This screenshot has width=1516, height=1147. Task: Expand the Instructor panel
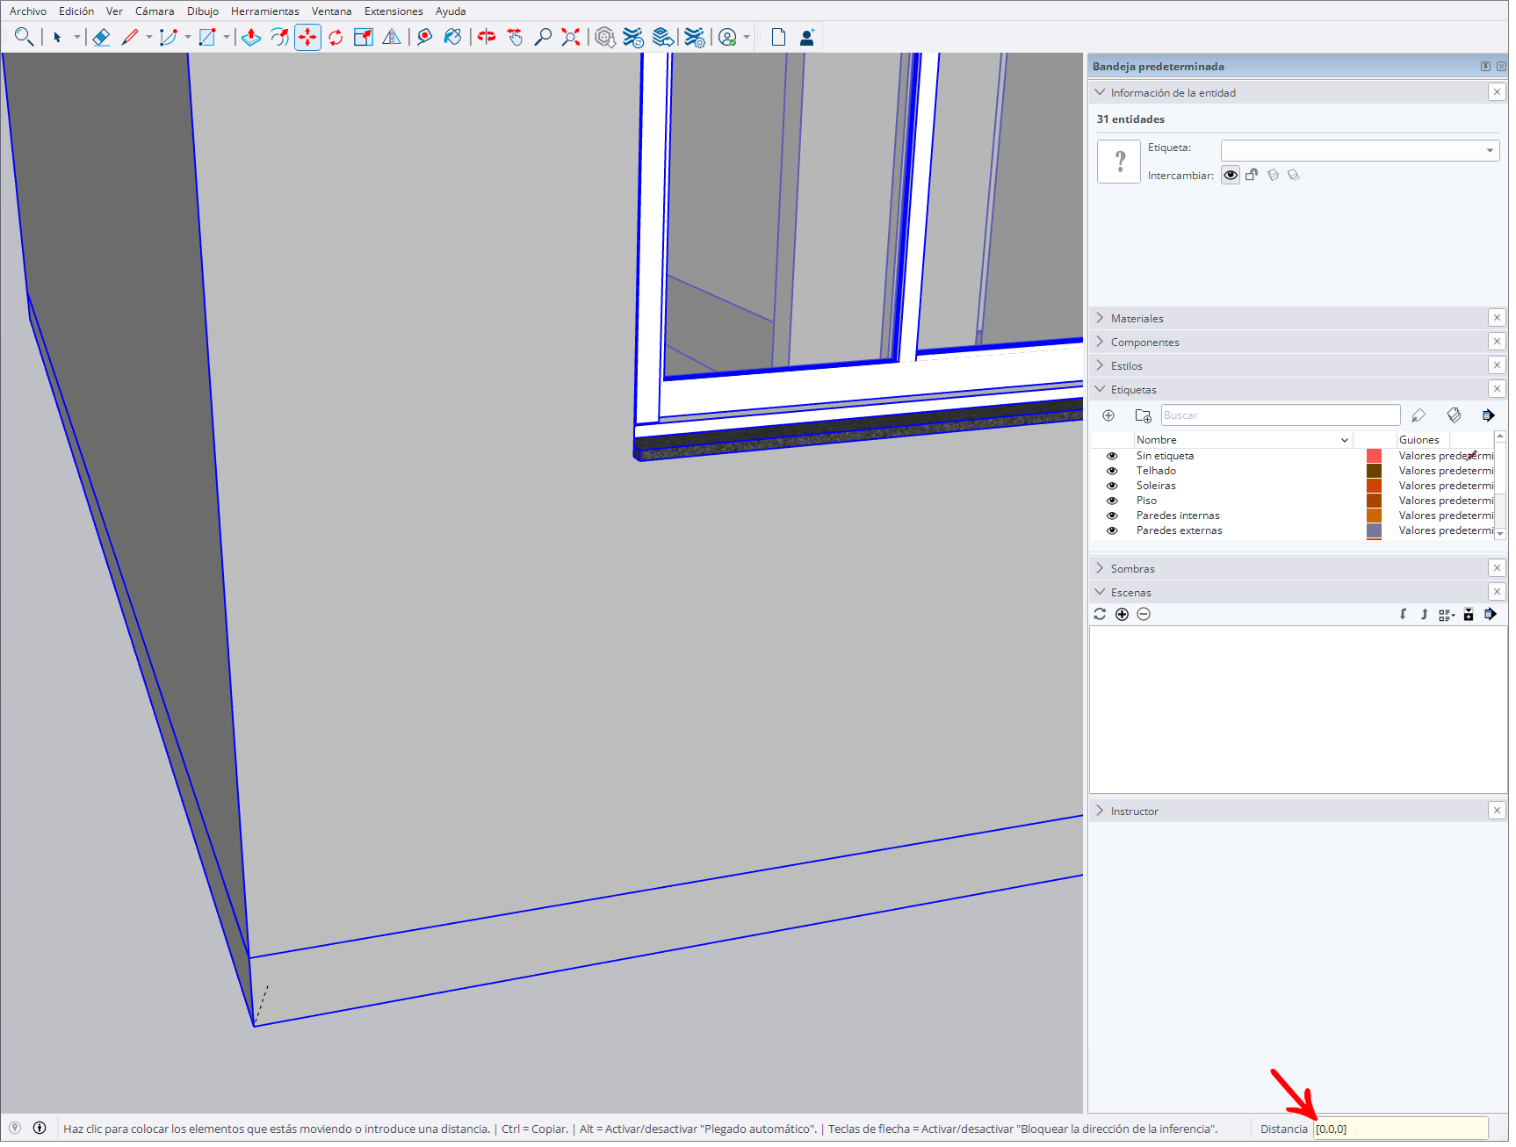pos(1100,811)
